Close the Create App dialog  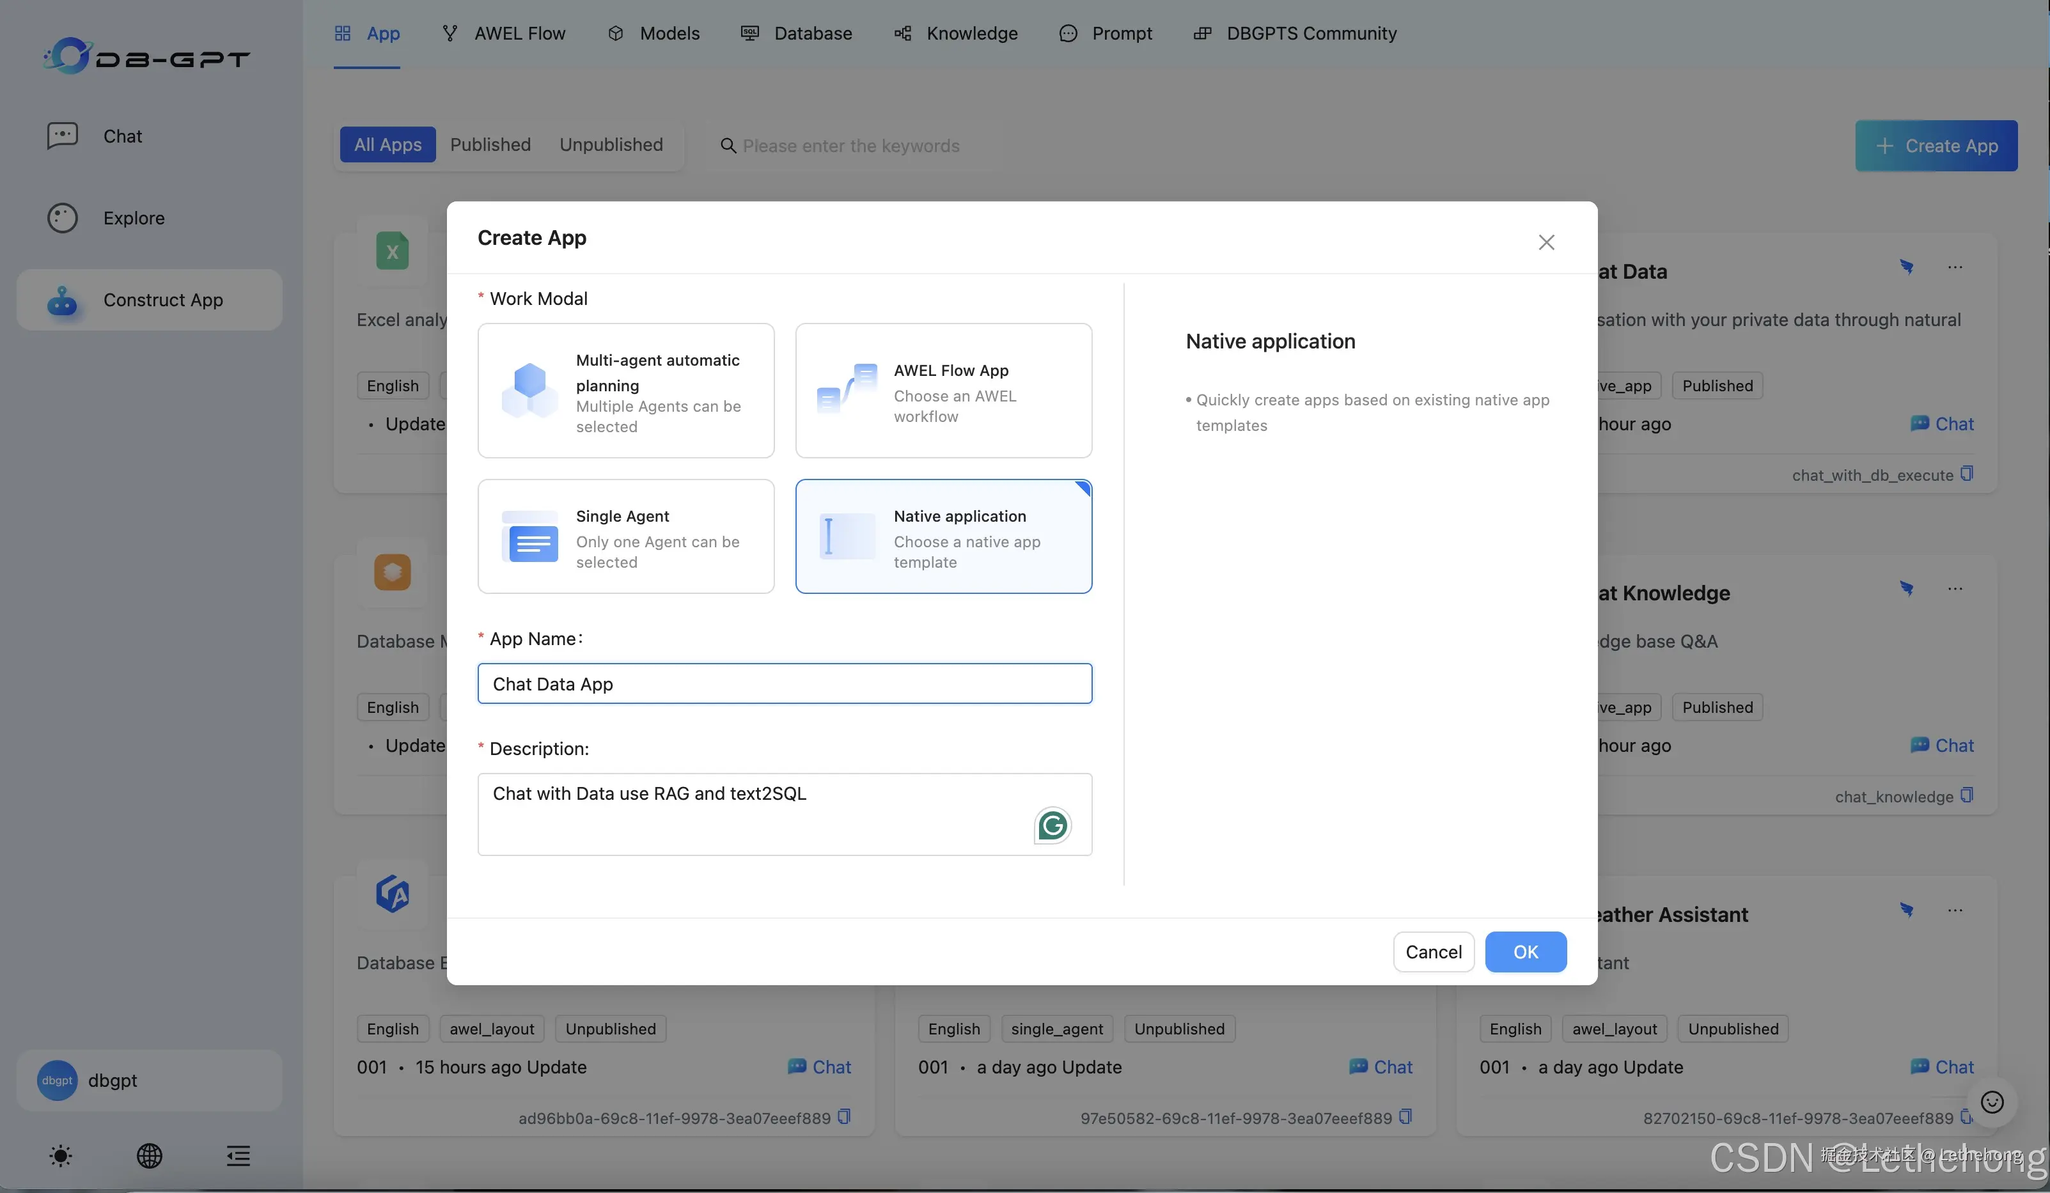point(1545,242)
